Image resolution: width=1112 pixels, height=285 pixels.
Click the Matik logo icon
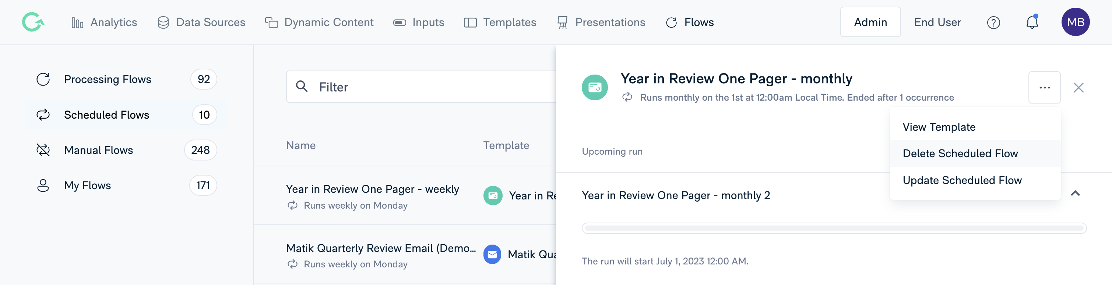tap(33, 22)
